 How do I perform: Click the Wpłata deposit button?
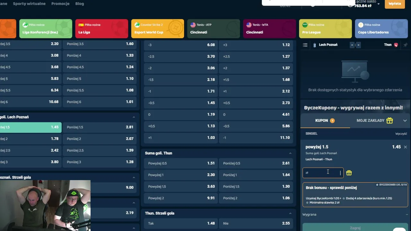tap(395, 4)
